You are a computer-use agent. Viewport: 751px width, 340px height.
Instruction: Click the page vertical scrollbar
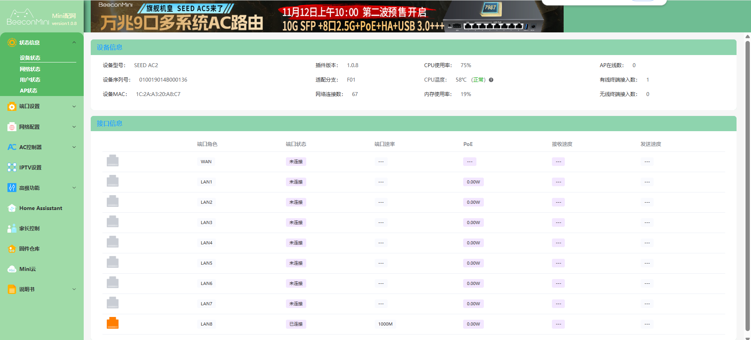coord(747,187)
